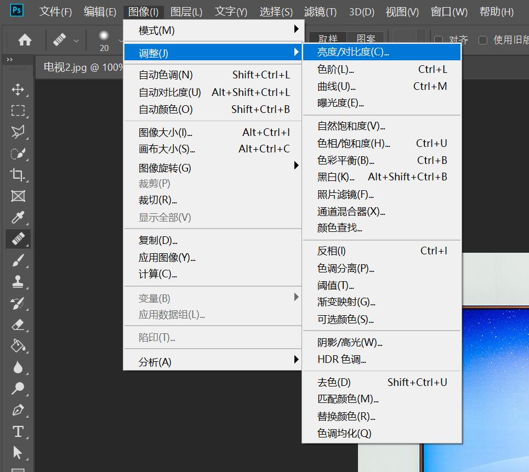Viewport: 529px width, 472px height.
Task: Expand the 分析(A) submenu
Action: tap(213, 362)
